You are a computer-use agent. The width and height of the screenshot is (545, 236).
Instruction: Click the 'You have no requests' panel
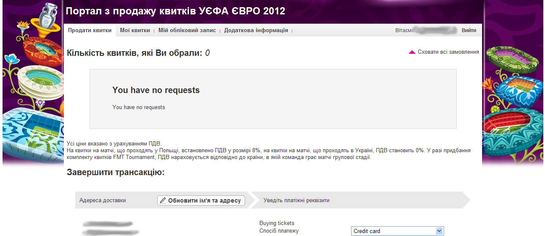click(273, 99)
